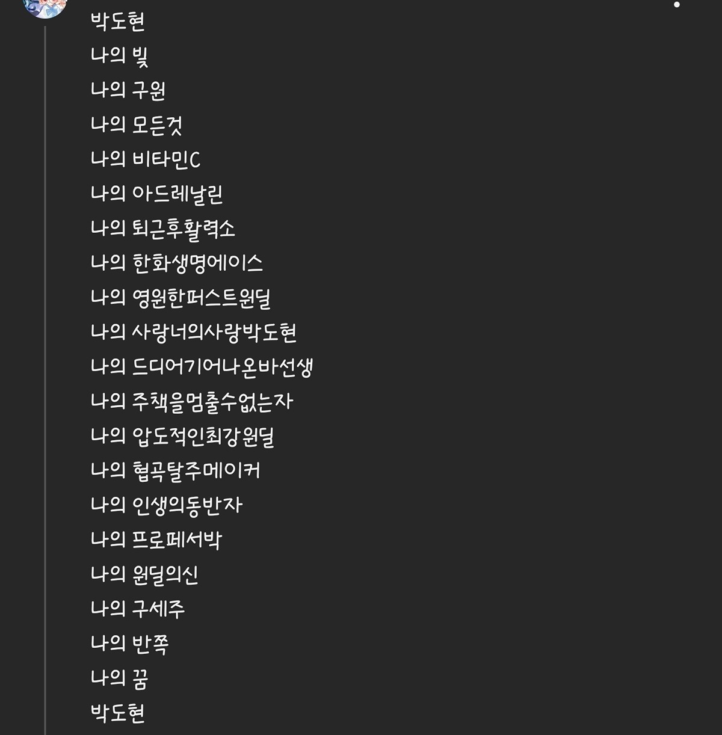Image resolution: width=722 pixels, height=735 pixels.
Task: Click the text '나의 원딜의신'
Action: click(144, 574)
